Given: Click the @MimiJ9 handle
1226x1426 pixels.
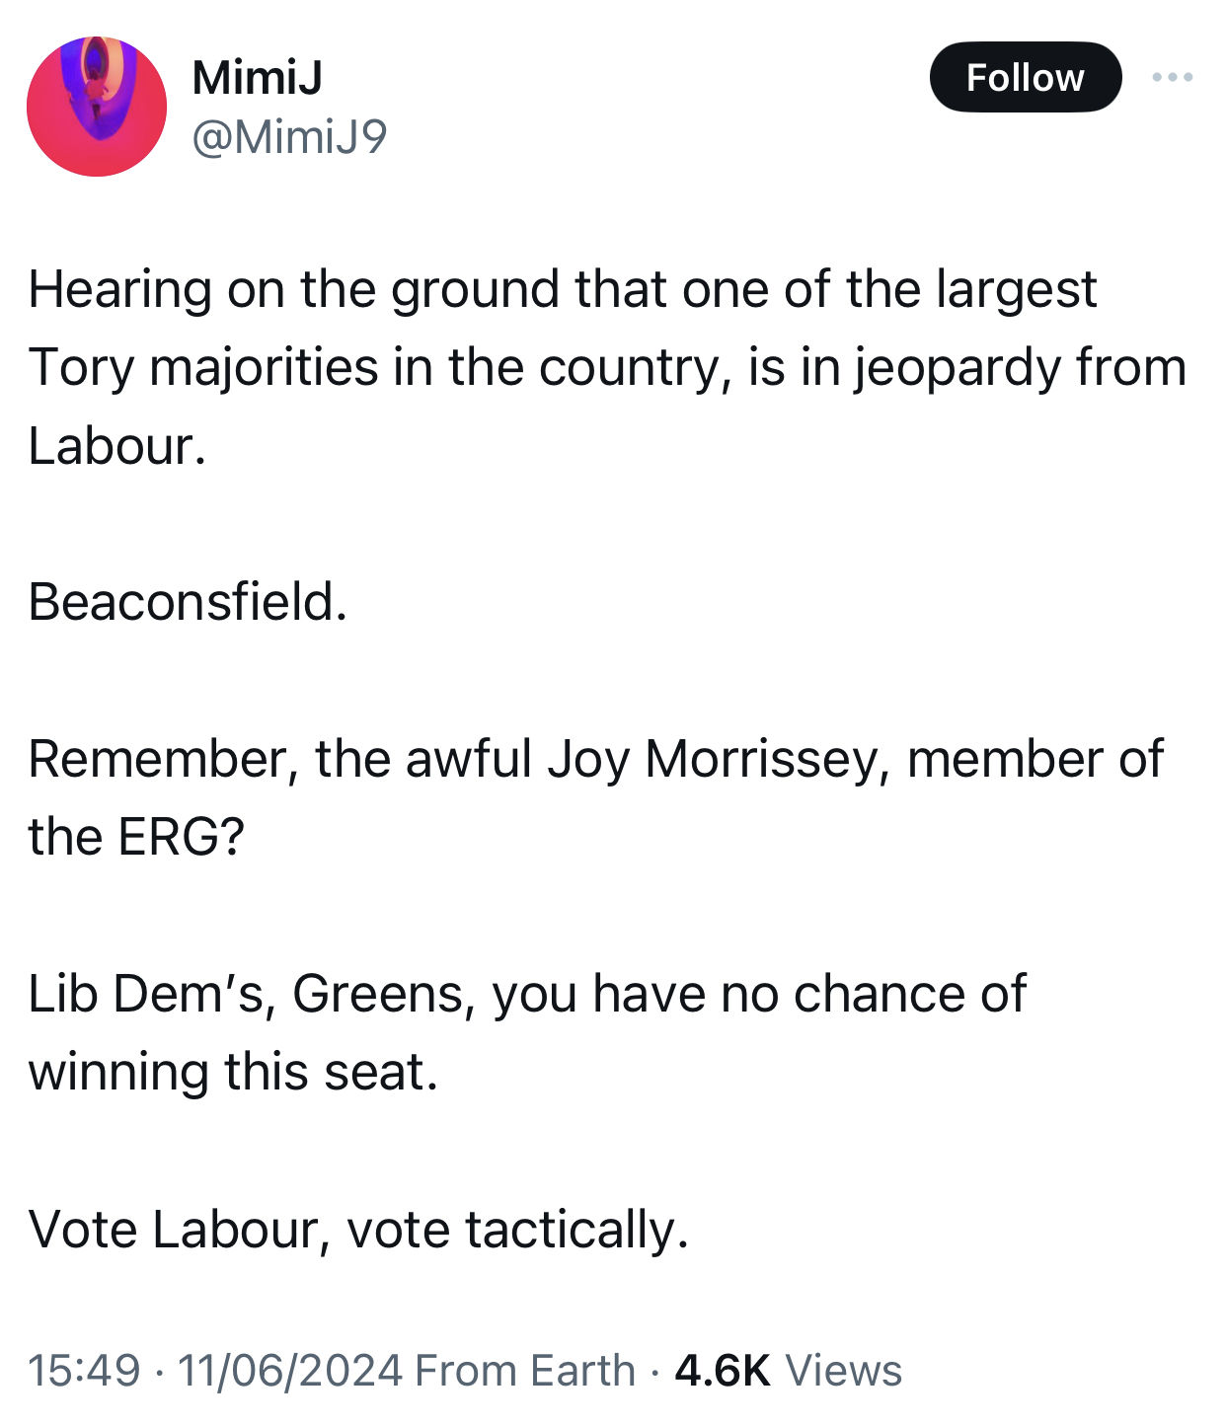Looking at the screenshot, I should coord(289,136).
